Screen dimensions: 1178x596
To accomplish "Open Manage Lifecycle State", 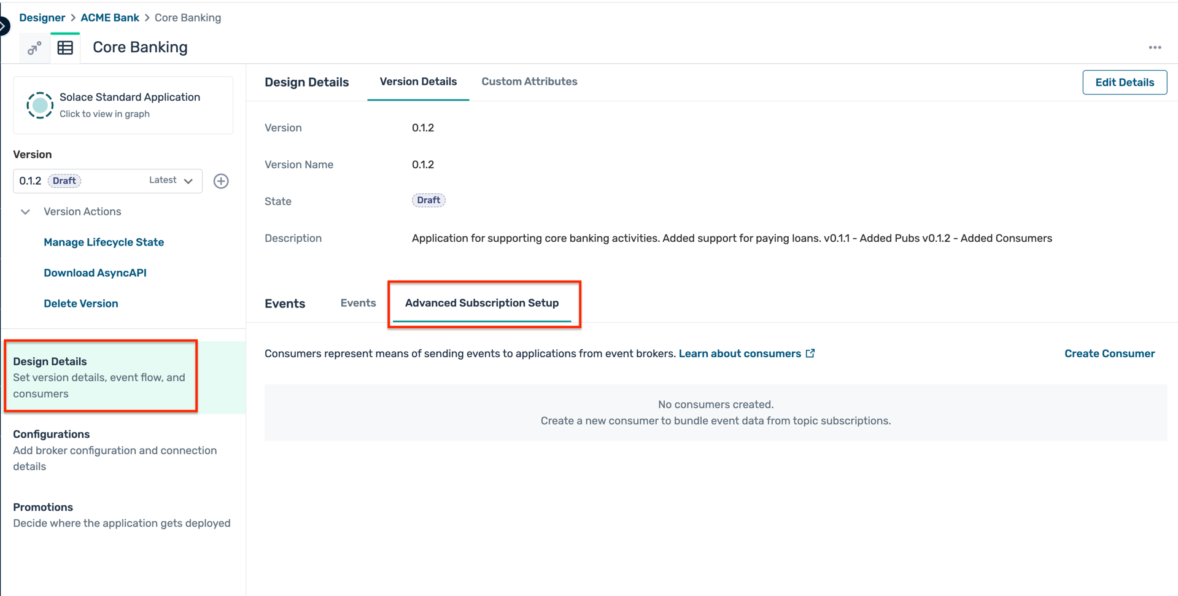I will point(103,242).
